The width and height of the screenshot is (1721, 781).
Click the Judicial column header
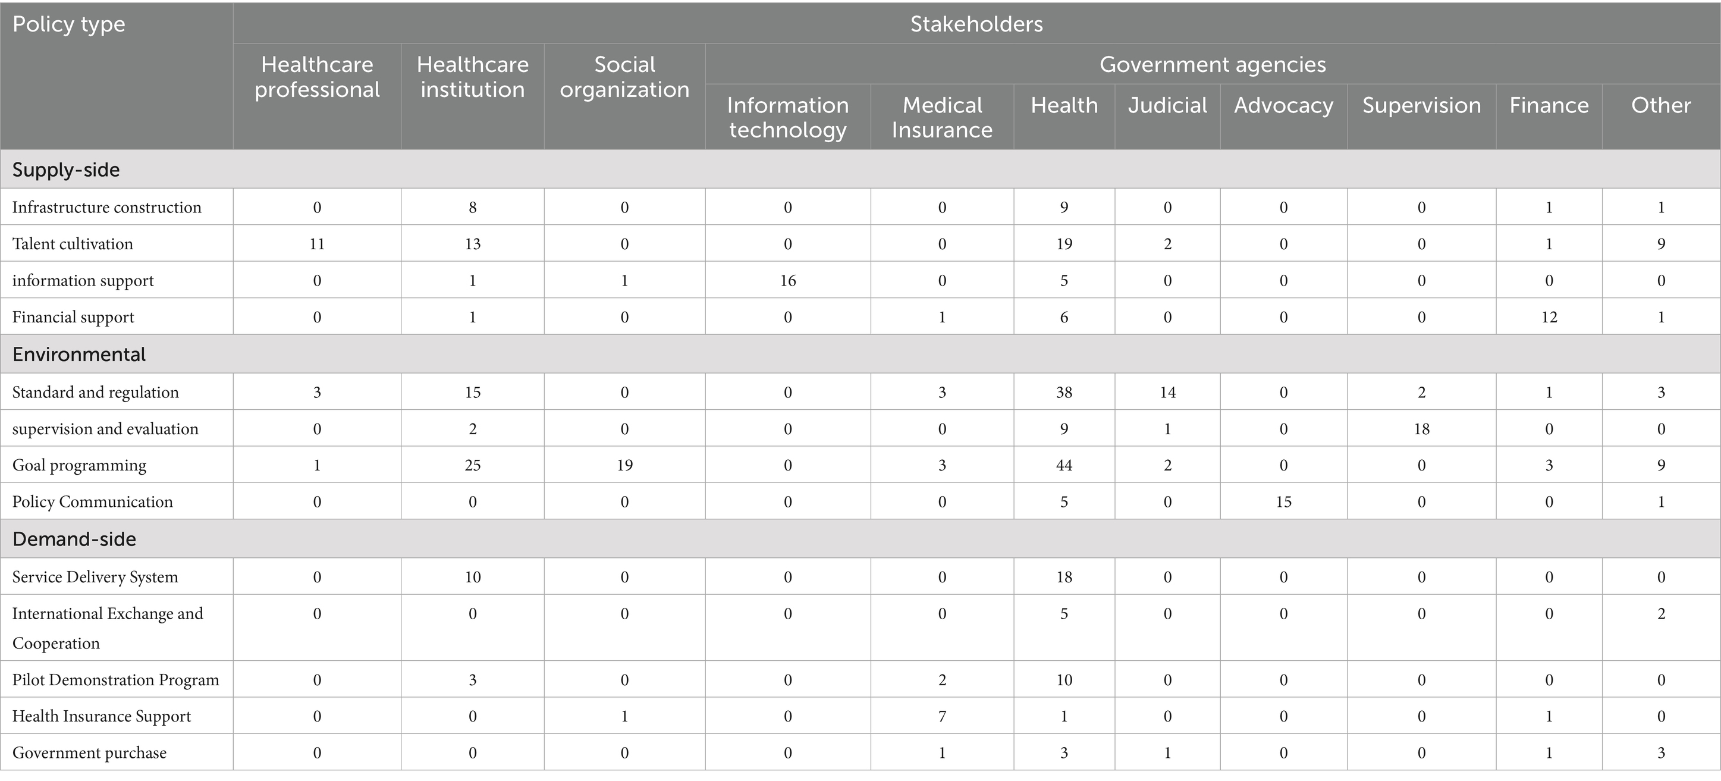click(x=1167, y=105)
